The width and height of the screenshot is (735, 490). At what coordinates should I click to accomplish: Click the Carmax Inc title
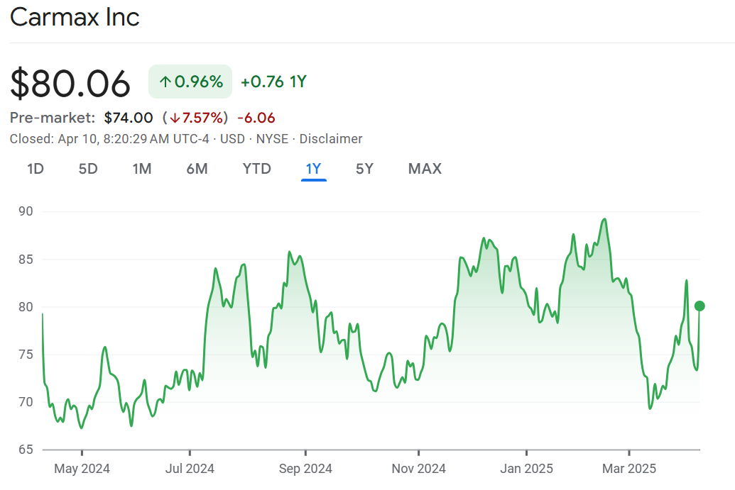75,17
